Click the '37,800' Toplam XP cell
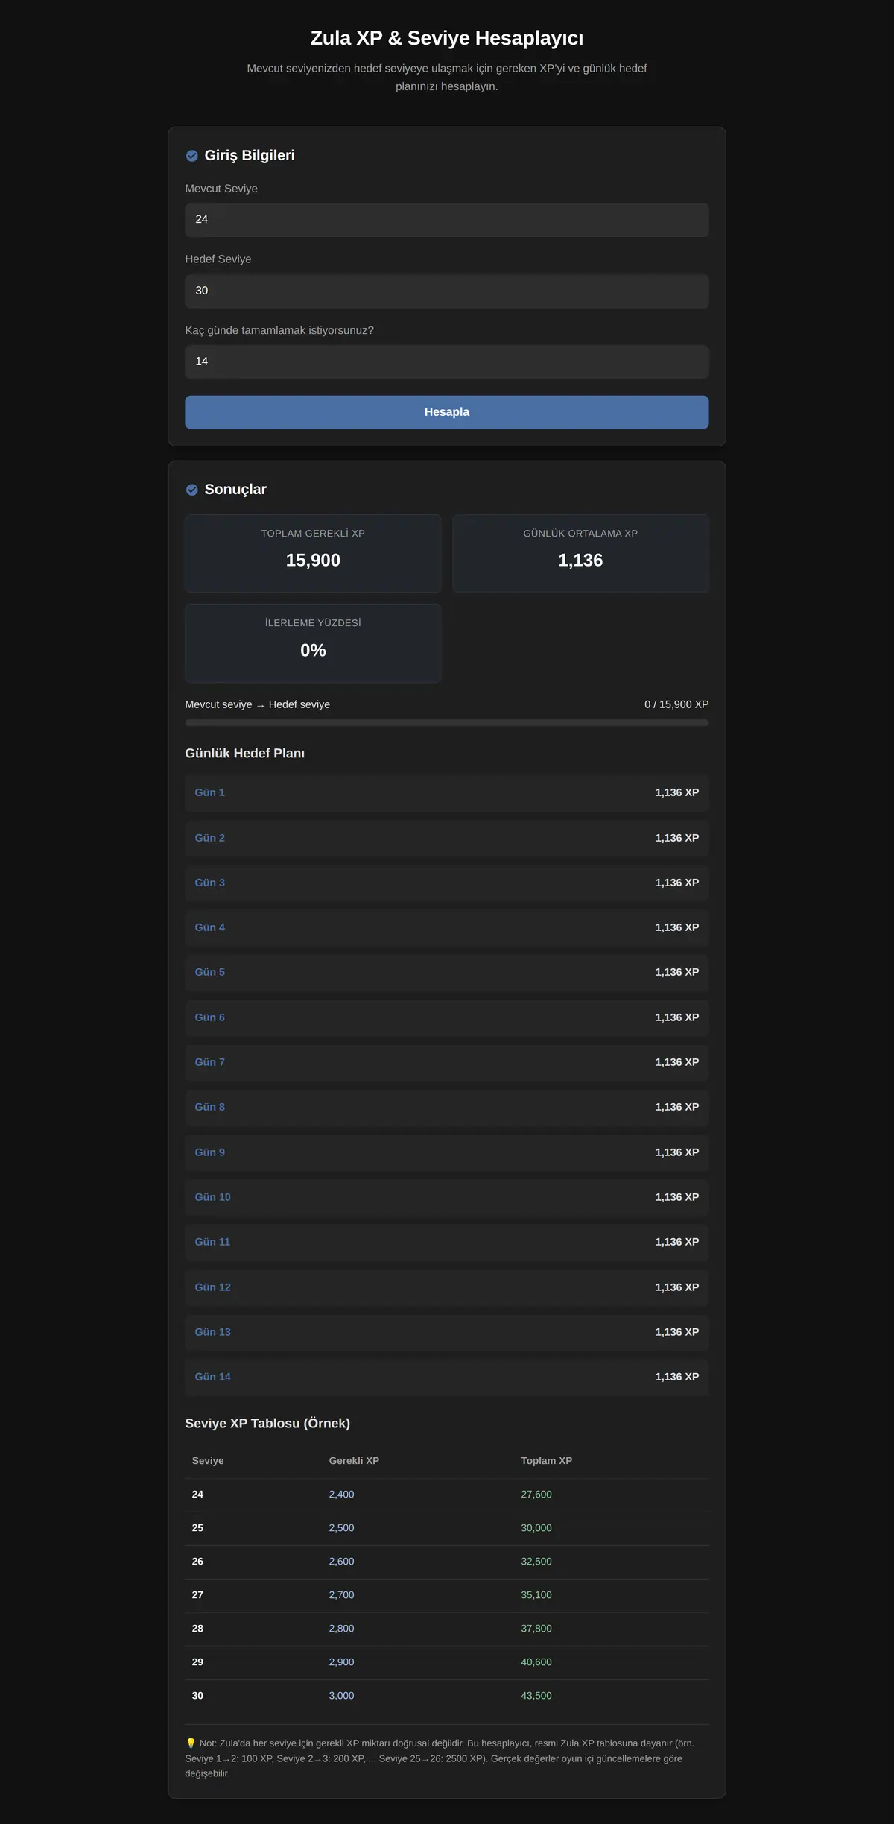This screenshot has width=894, height=1824. tap(536, 1629)
